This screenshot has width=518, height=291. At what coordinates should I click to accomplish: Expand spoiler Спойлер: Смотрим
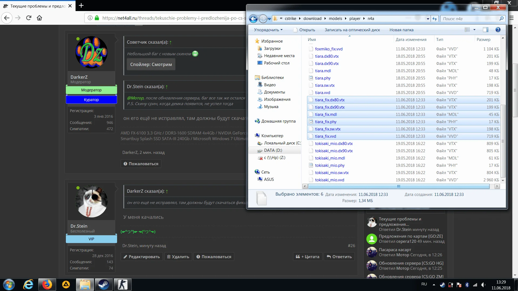point(151,64)
